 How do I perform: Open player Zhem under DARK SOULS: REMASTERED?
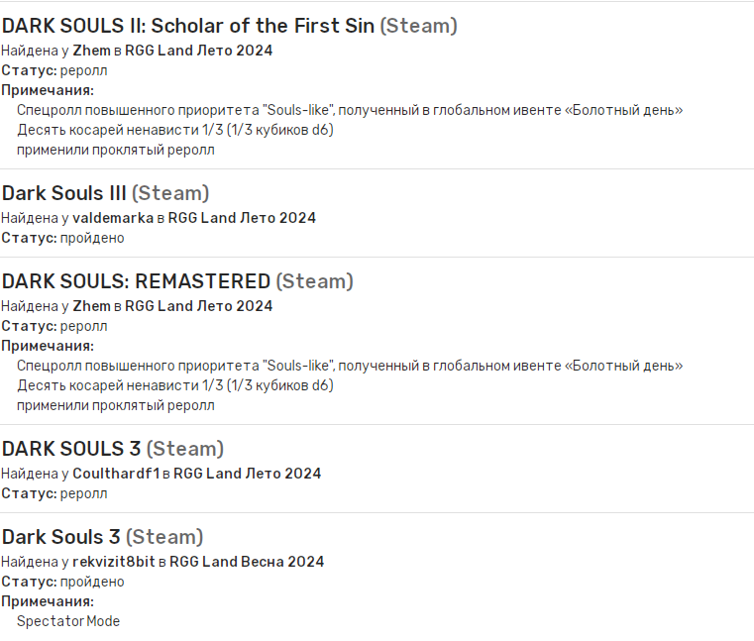coord(91,306)
